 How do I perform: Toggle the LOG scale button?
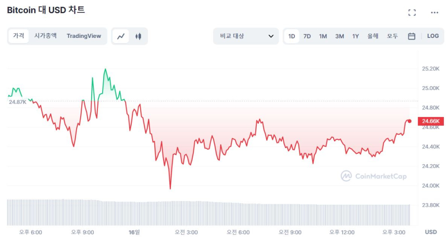point(433,36)
